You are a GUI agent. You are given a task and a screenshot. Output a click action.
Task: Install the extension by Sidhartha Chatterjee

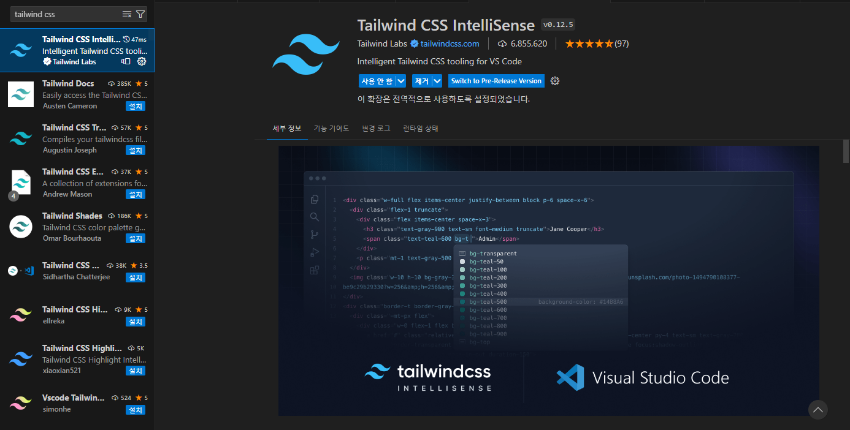click(x=136, y=277)
